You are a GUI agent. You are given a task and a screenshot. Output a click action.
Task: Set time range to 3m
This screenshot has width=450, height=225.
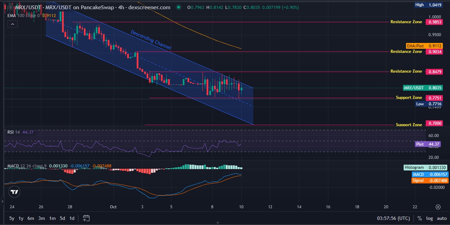42,218
